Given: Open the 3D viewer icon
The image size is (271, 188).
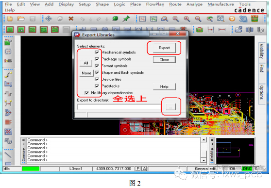Looking at the screenshot, I should click(x=243, y=18).
